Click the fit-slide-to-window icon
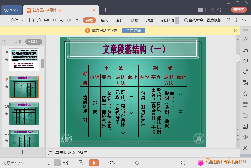 pyautogui.click(x=183, y=163)
